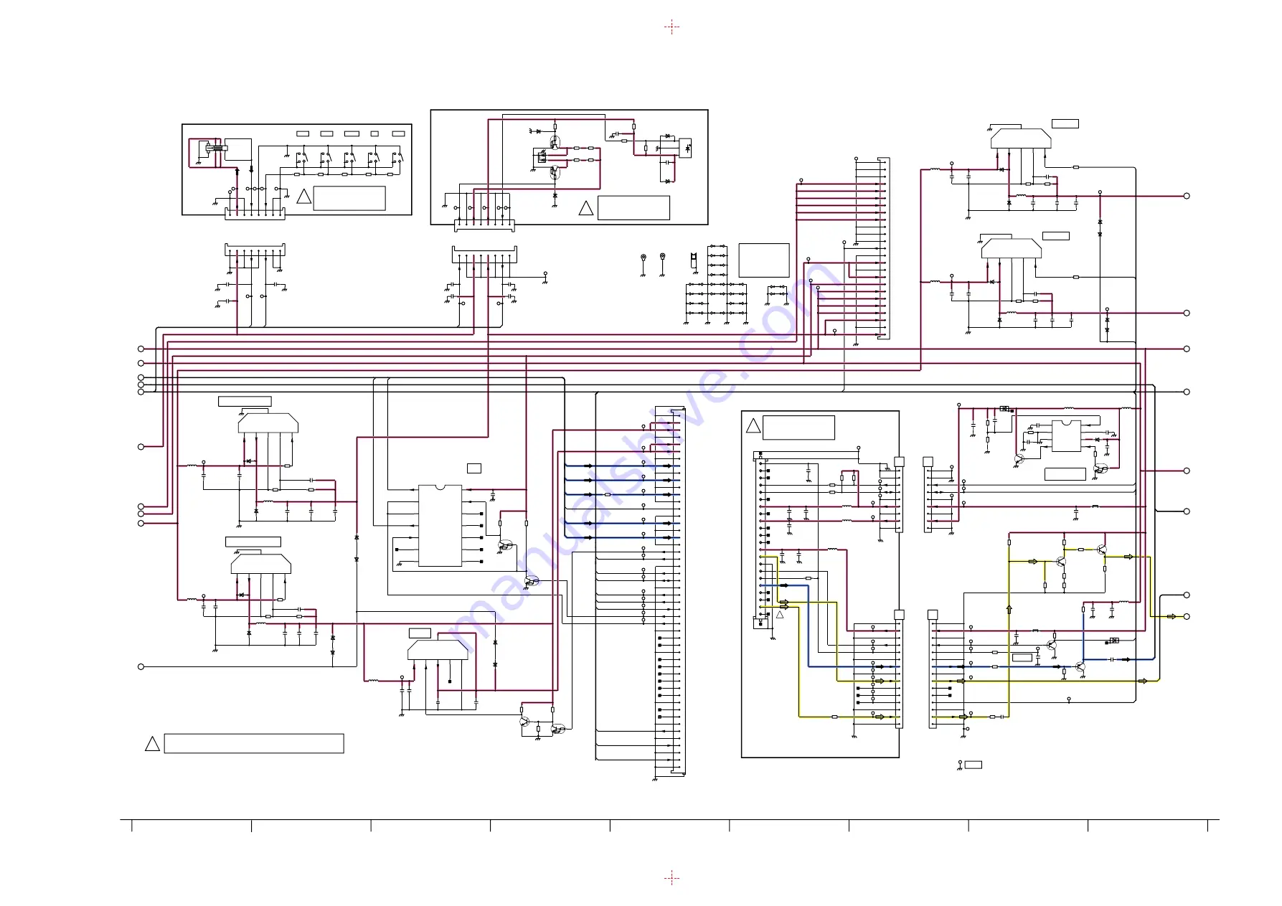This screenshot has width=1282, height=906.
Task: Click the crystal resonator symbol in the switch panel
Action: 215,148
